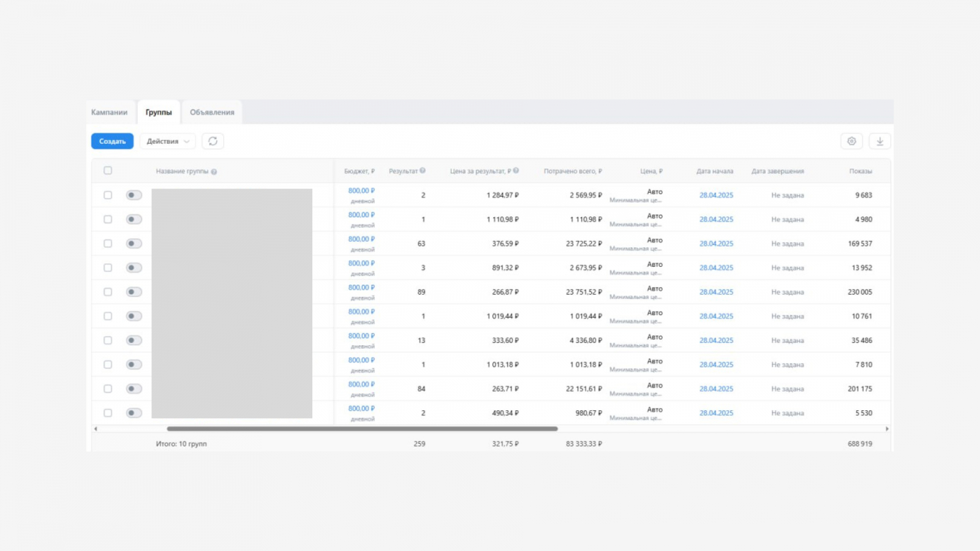Click the spent amount 1 019,44 ₽ in 10 761 row
This screenshot has width=980, height=551.
coord(586,316)
